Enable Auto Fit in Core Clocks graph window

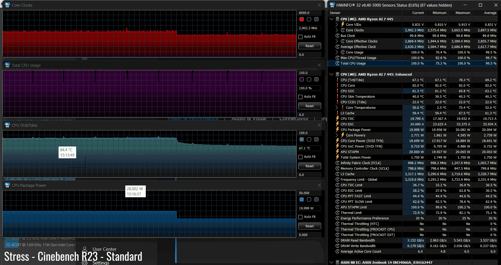point(300,37)
